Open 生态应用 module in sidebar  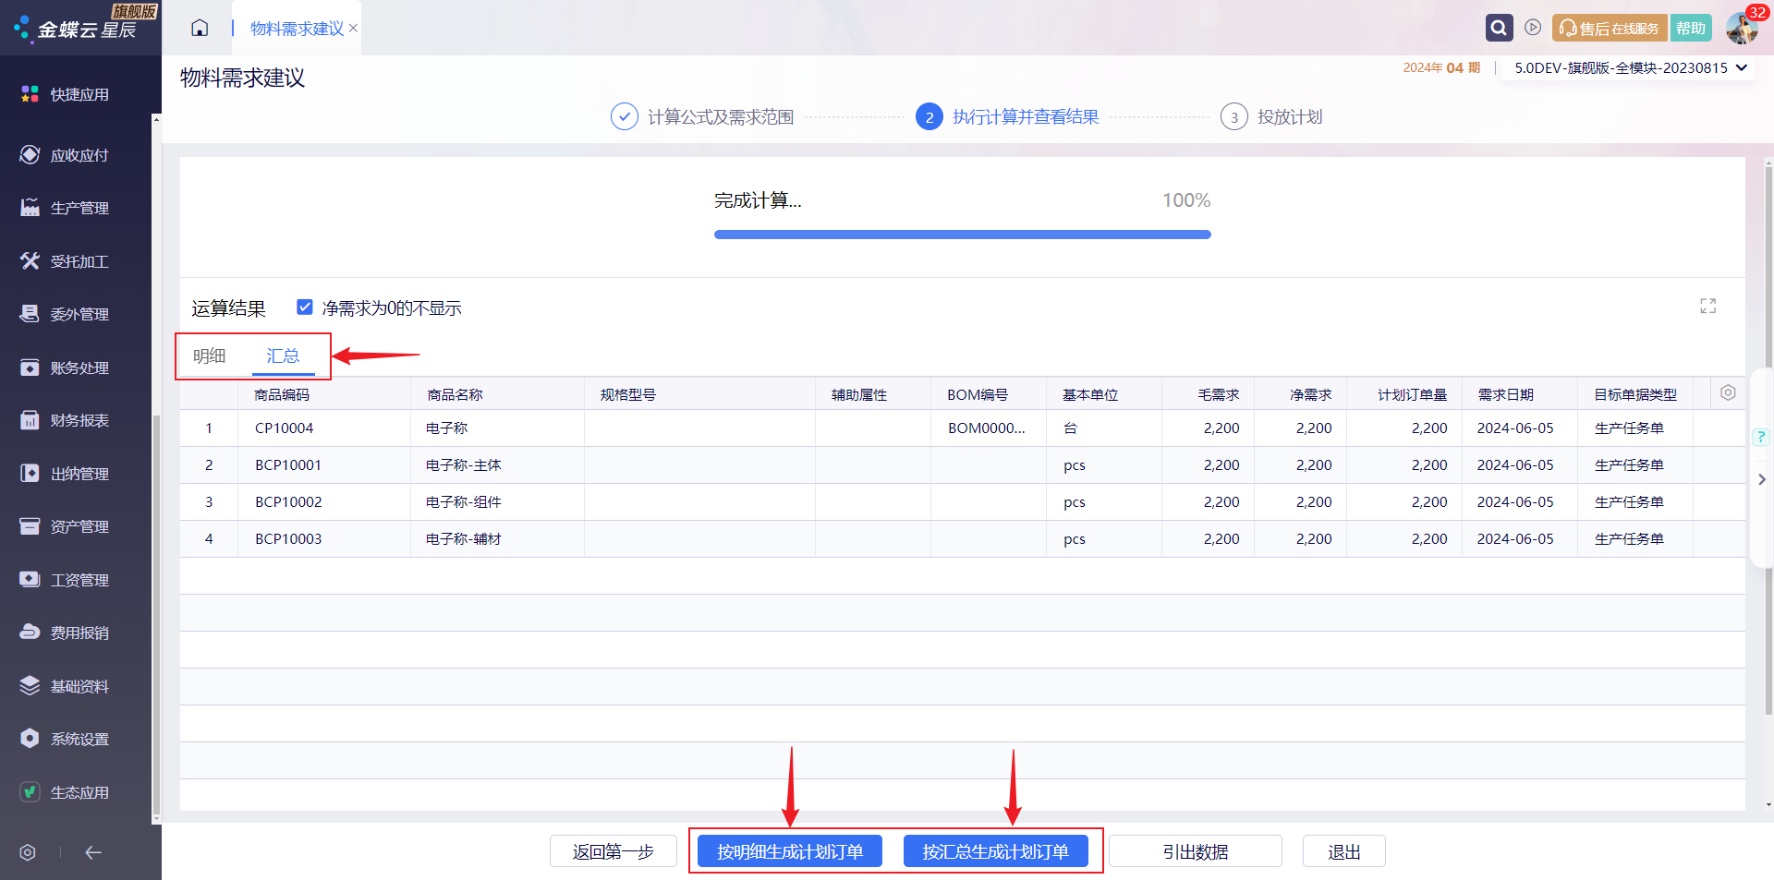(65, 792)
